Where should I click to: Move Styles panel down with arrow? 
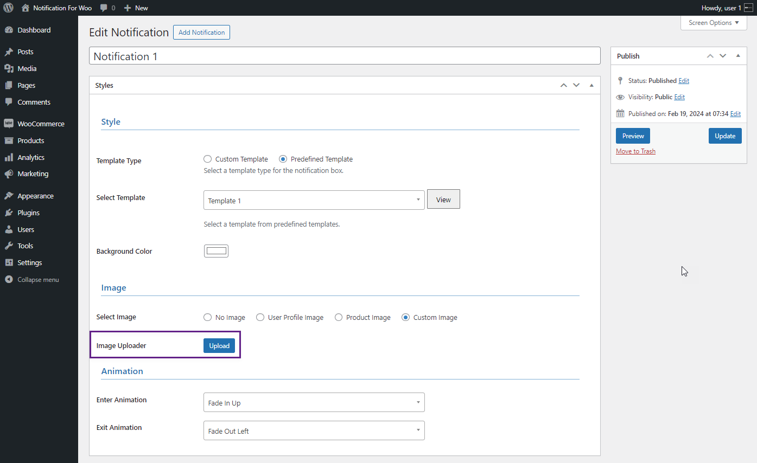pos(576,85)
